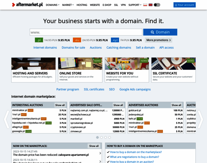Show all Interesting Auctions

click(60, 105)
